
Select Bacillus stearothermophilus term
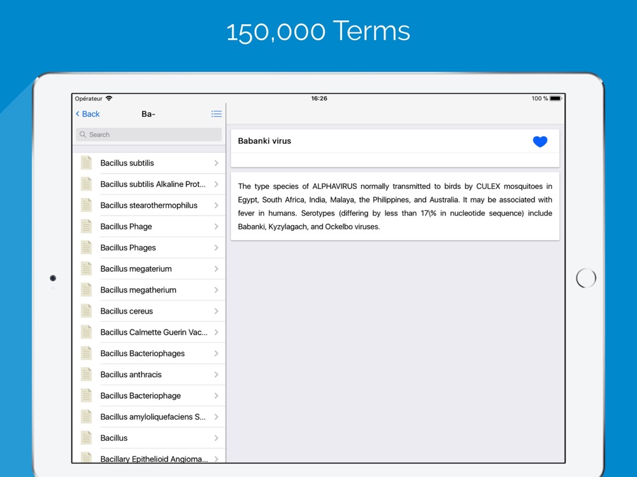[x=148, y=205]
